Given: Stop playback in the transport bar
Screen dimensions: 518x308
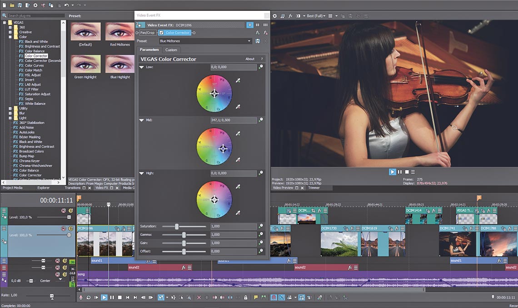Looking at the screenshot, I should click(120, 298).
